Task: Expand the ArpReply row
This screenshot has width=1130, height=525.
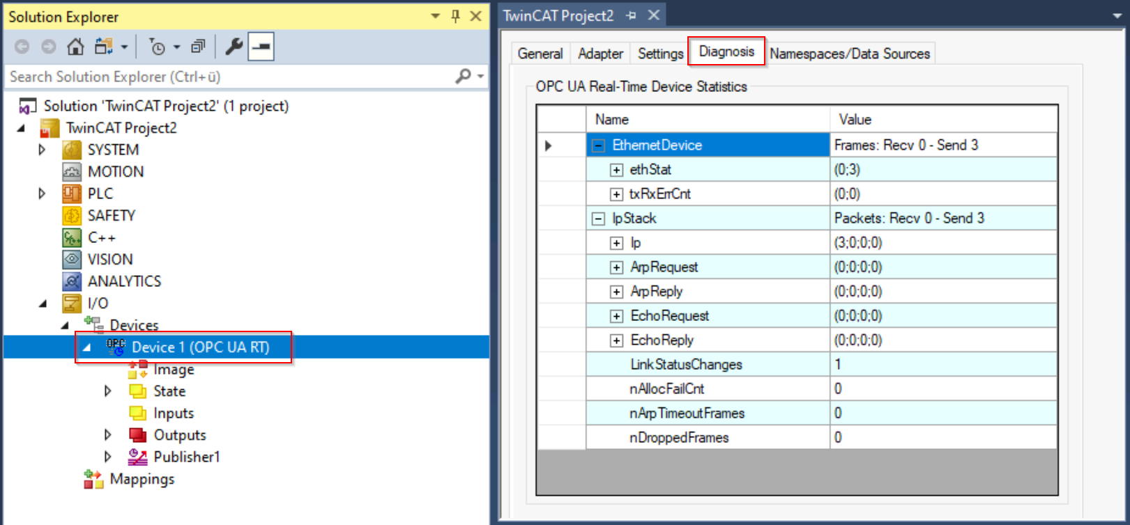Action: coord(616,292)
